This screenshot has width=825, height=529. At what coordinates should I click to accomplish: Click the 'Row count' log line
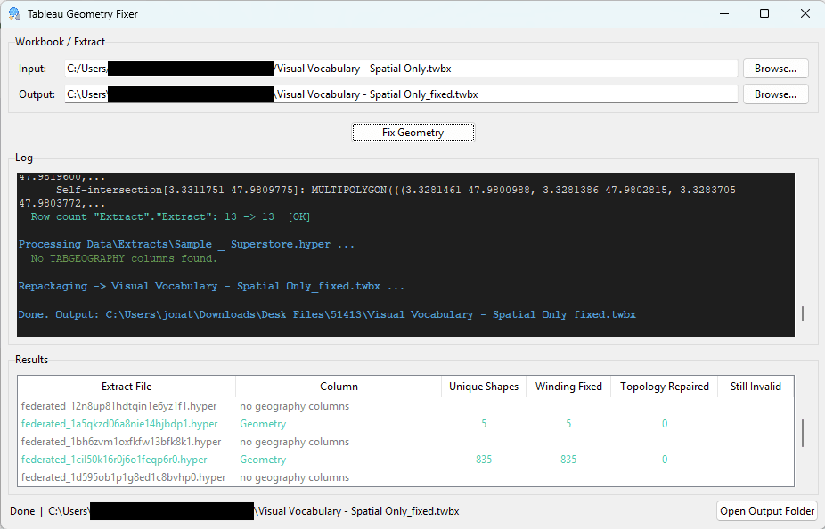tap(170, 216)
